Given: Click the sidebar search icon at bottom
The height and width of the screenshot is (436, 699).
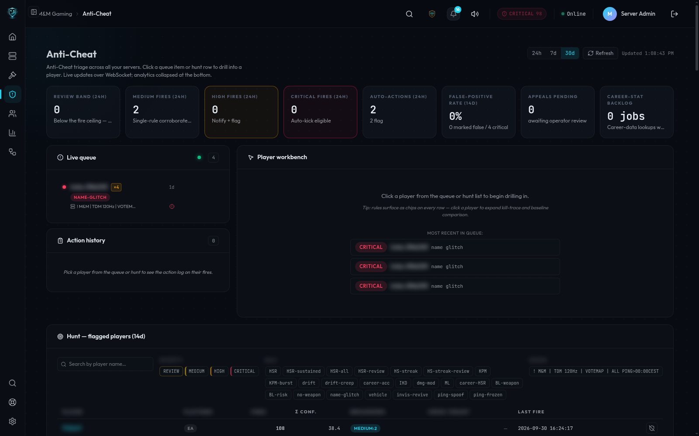Looking at the screenshot, I should 12,383.
